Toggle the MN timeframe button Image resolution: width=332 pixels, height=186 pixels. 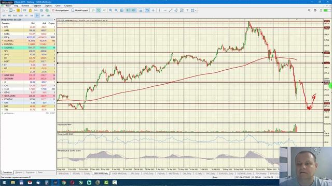(48, 16)
